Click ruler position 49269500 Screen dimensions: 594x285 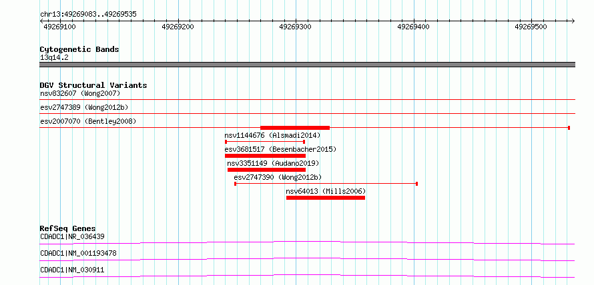click(531, 27)
